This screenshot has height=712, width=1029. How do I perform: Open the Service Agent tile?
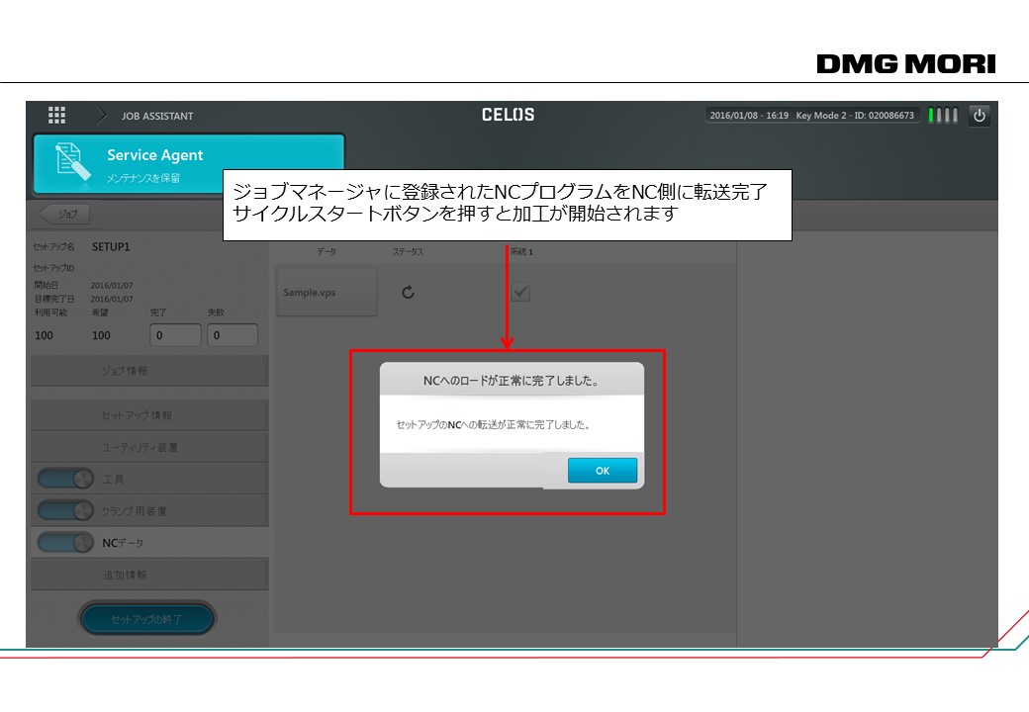click(x=189, y=164)
